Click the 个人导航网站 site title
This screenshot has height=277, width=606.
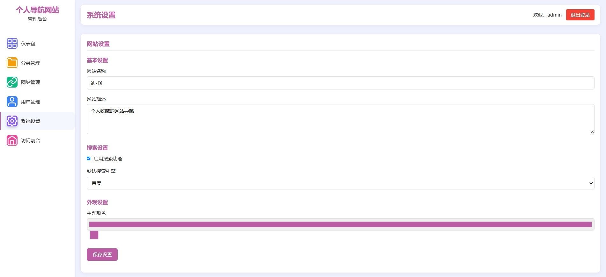[38, 10]
